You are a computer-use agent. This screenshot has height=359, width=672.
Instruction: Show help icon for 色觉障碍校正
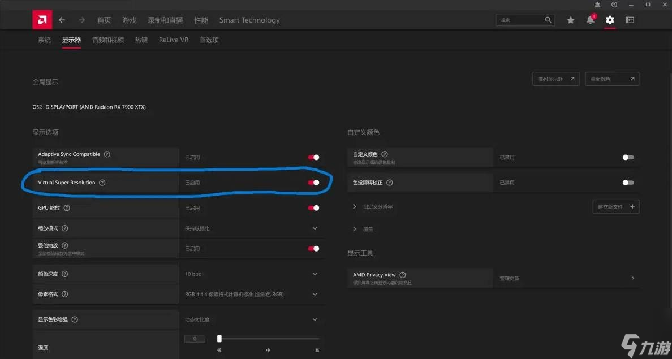[390, 183]
